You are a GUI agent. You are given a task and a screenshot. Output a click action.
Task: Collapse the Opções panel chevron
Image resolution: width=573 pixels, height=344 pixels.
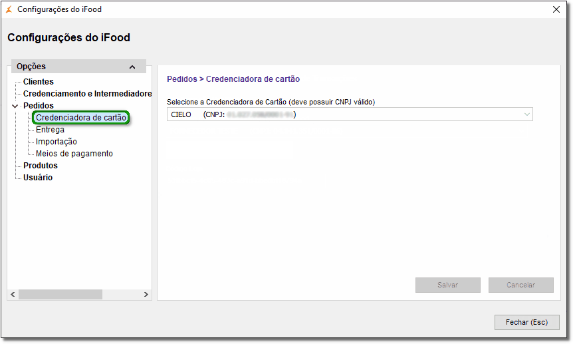(x=132, y=67)
